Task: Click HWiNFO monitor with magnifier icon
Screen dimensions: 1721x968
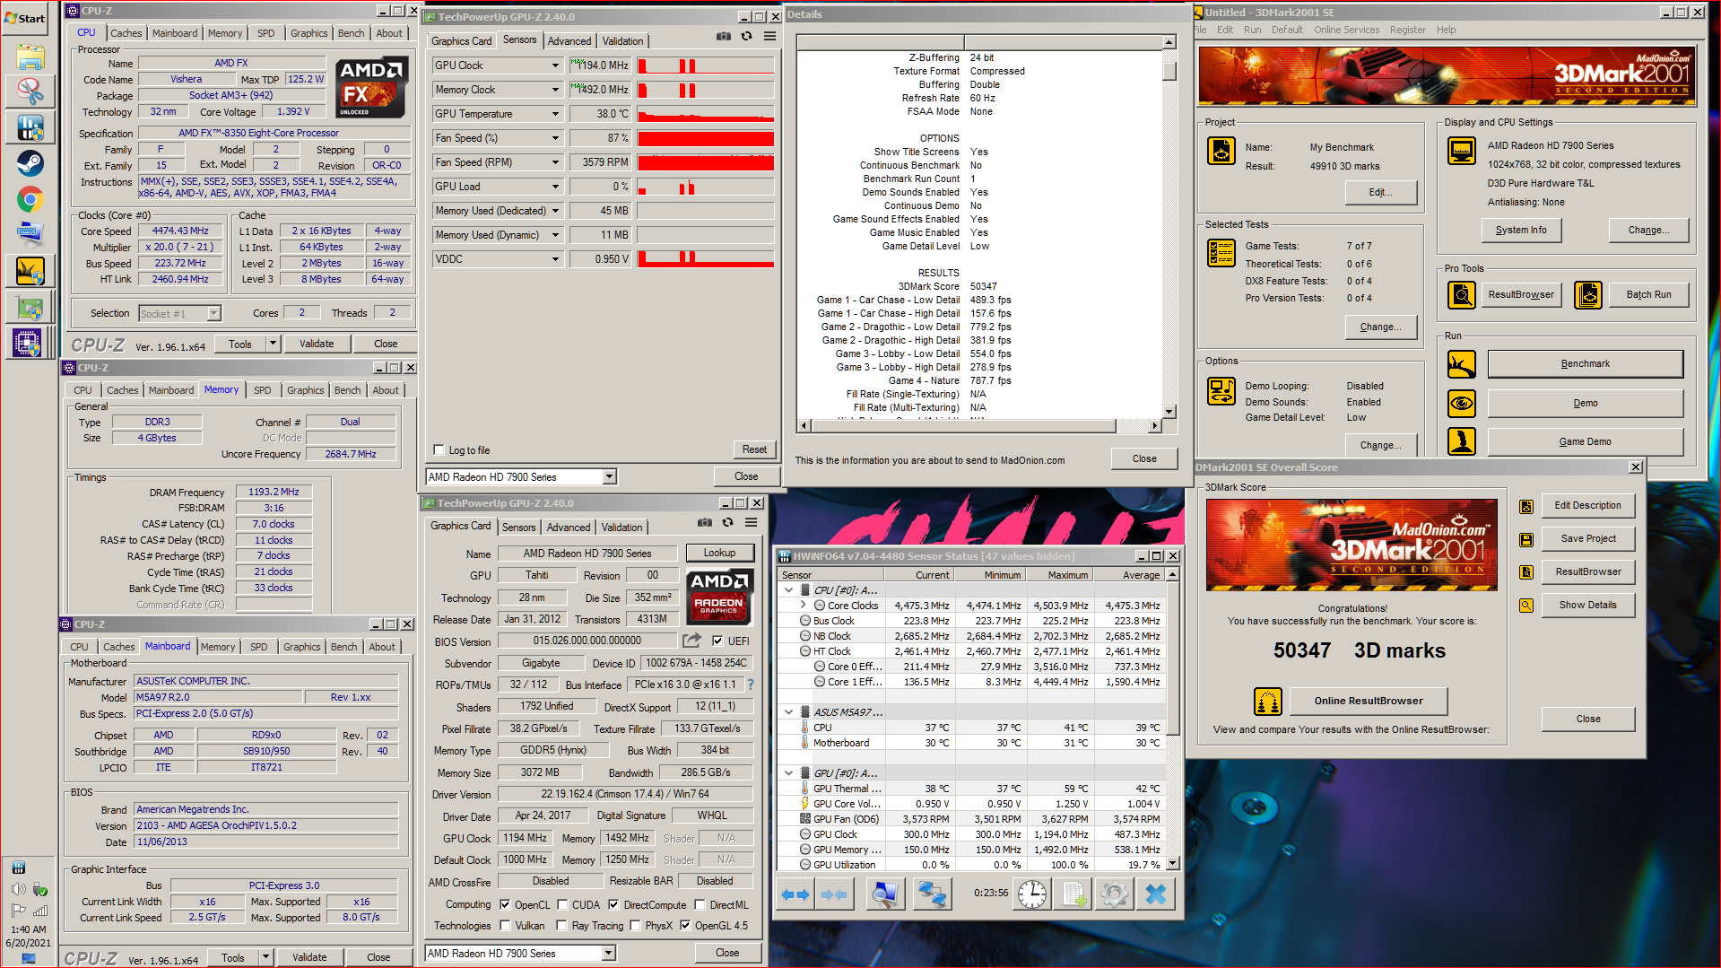Action: 884,894
